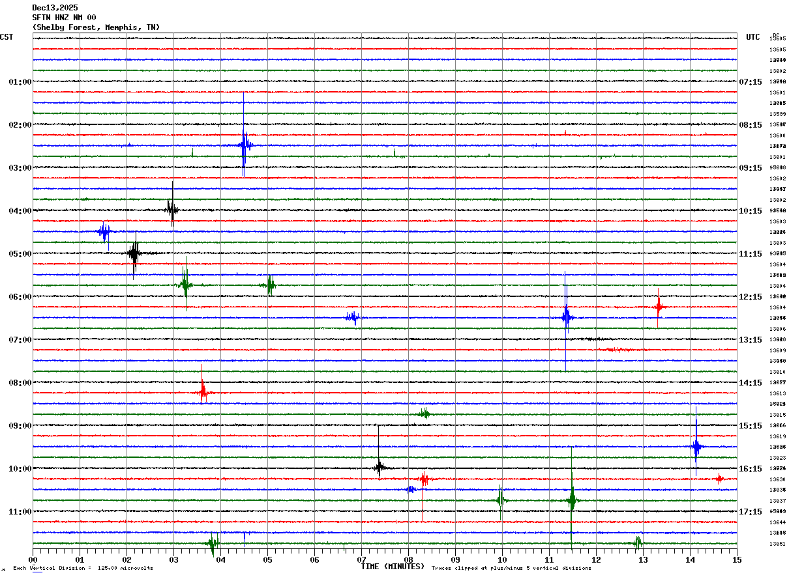The image size is (789, 577).
Task: Select the SFTN HNZ NM 00 station title
Action: point(64,18)
